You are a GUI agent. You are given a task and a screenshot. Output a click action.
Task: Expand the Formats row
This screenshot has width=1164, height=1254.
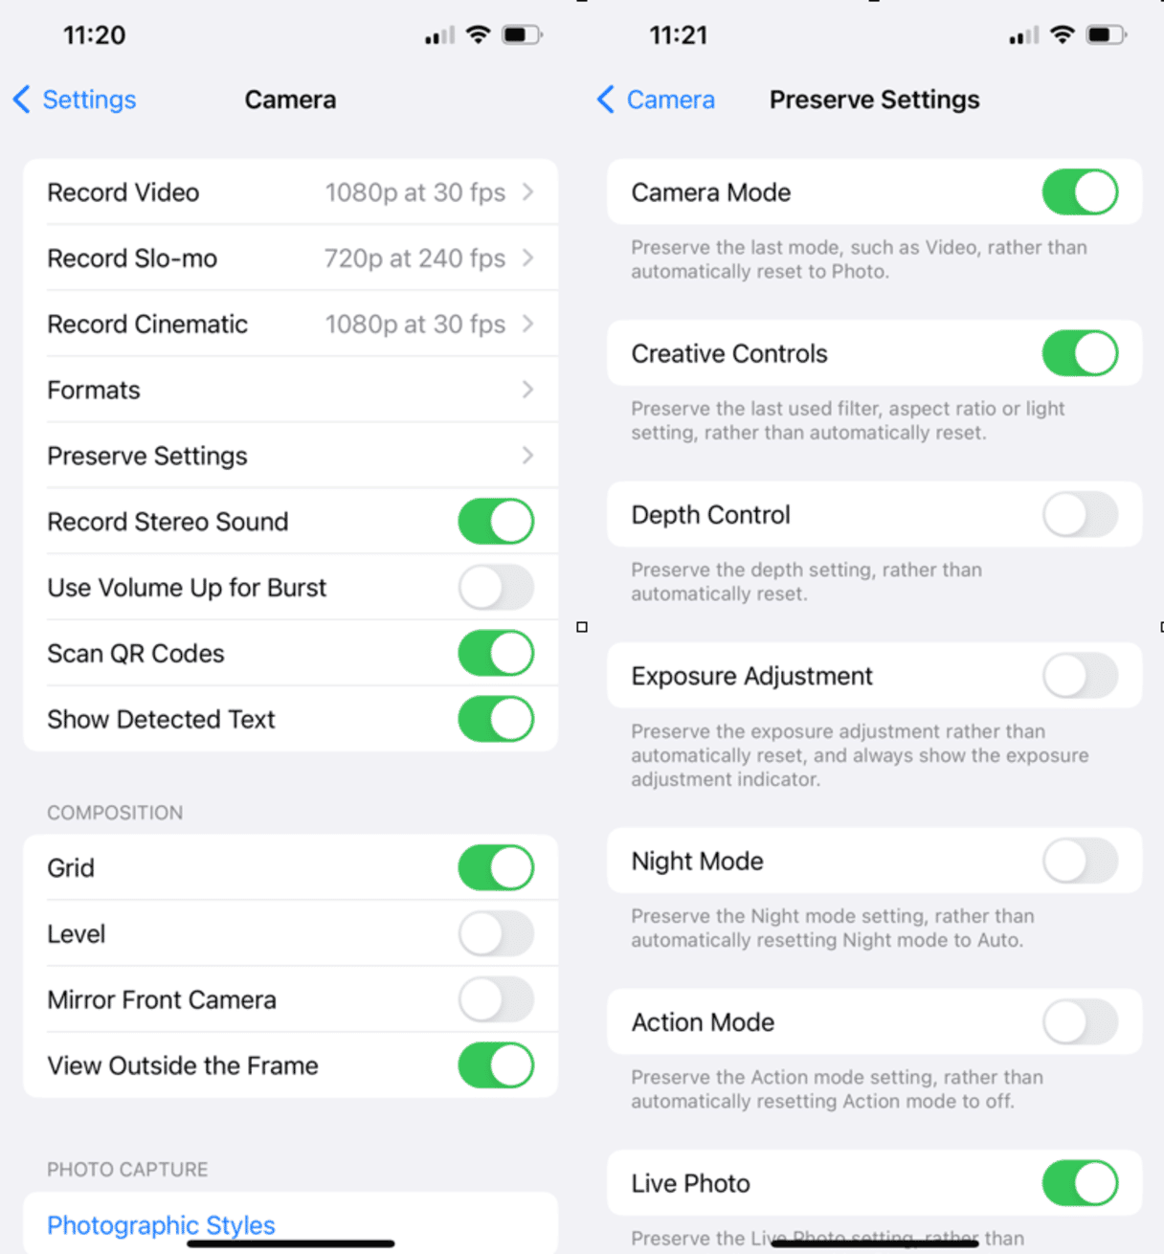click(290, 390)
